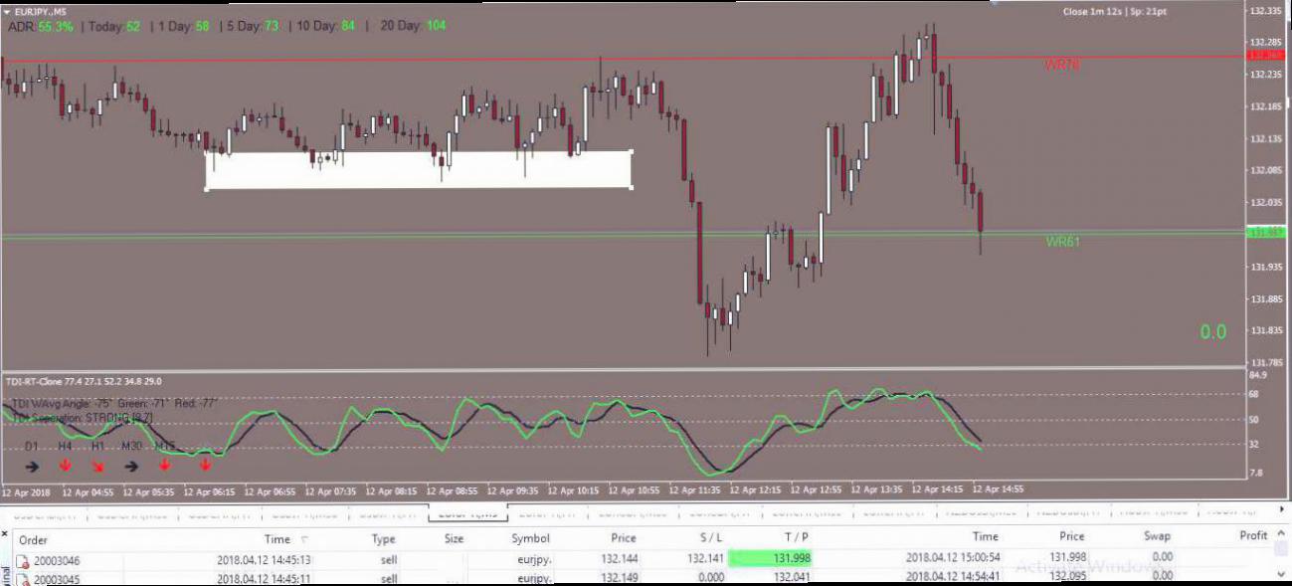The width and height of the screenshot is (1292, 586).
Task: Click the 84.9 indicator scale value
Action: (1258, 376)
